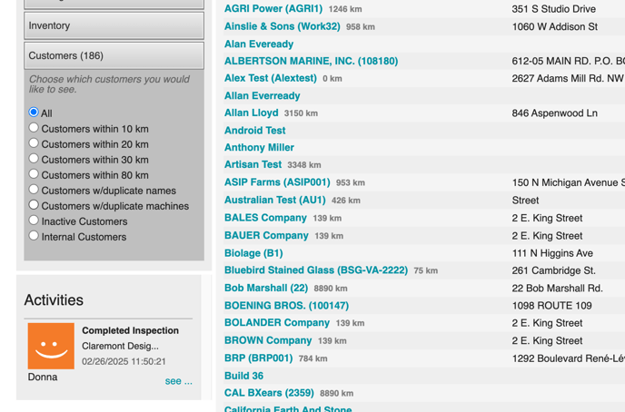Image resolution: width=625 pixels, height=412 pixels.
Task: Filter by Customers w/duplicate names
Action: 34,190
